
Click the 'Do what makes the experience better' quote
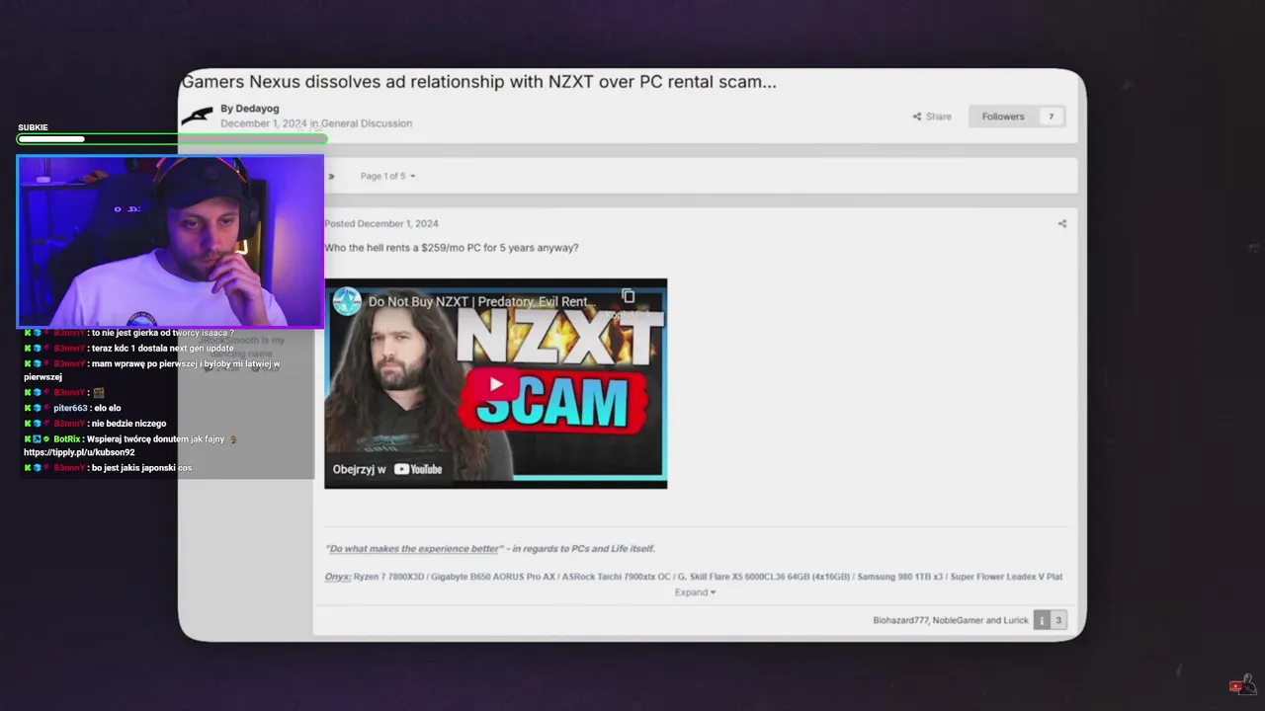[413, 549]
